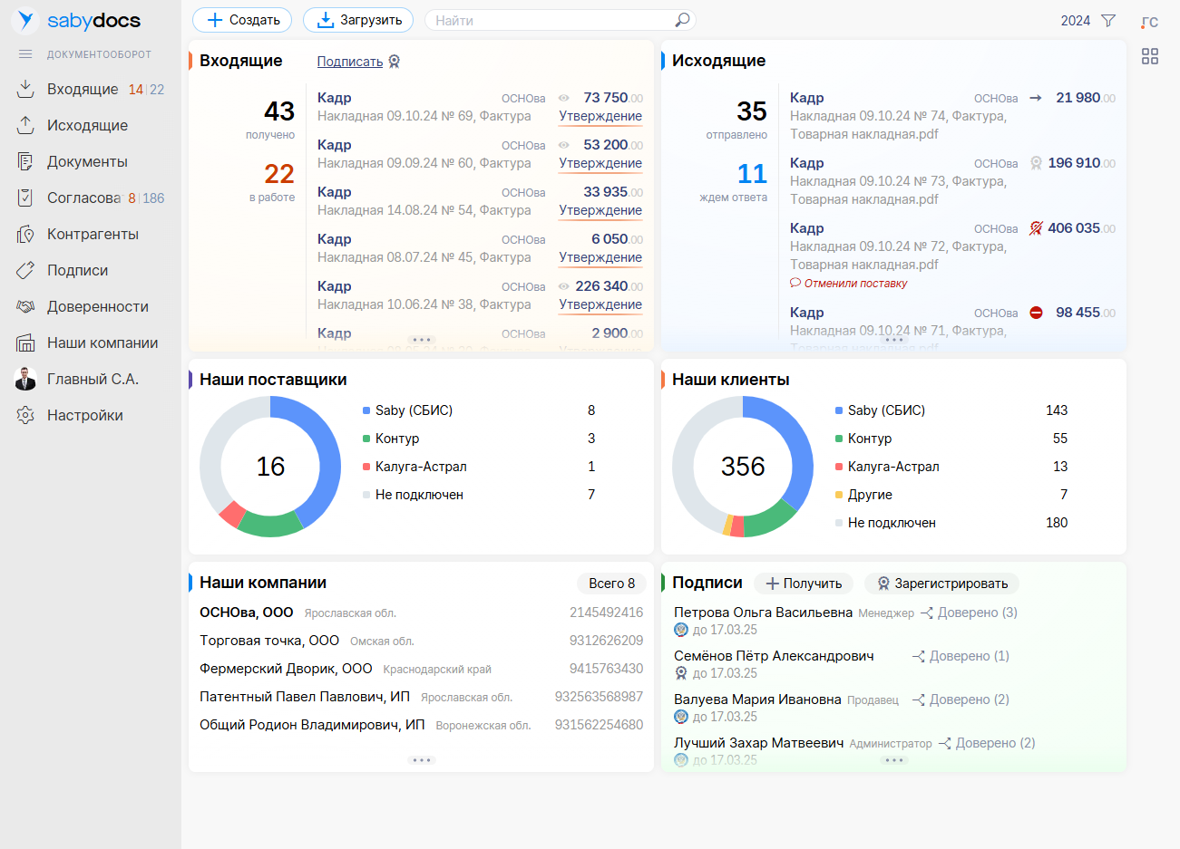Click the blue Saby legend swatch in Наши поставщики
This screenshot has height=849, width=1180.
point(366,410)
